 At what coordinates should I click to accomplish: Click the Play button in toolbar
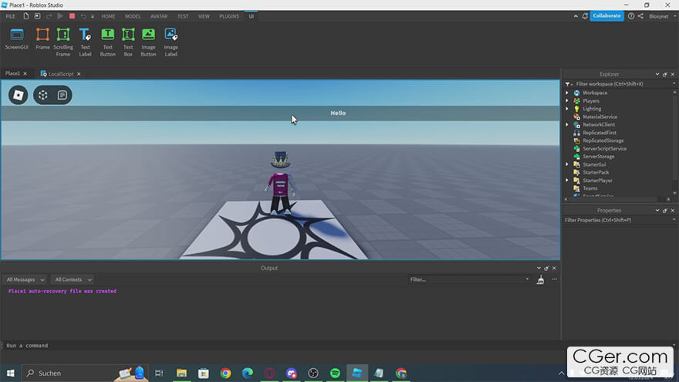tap(60, 16)
